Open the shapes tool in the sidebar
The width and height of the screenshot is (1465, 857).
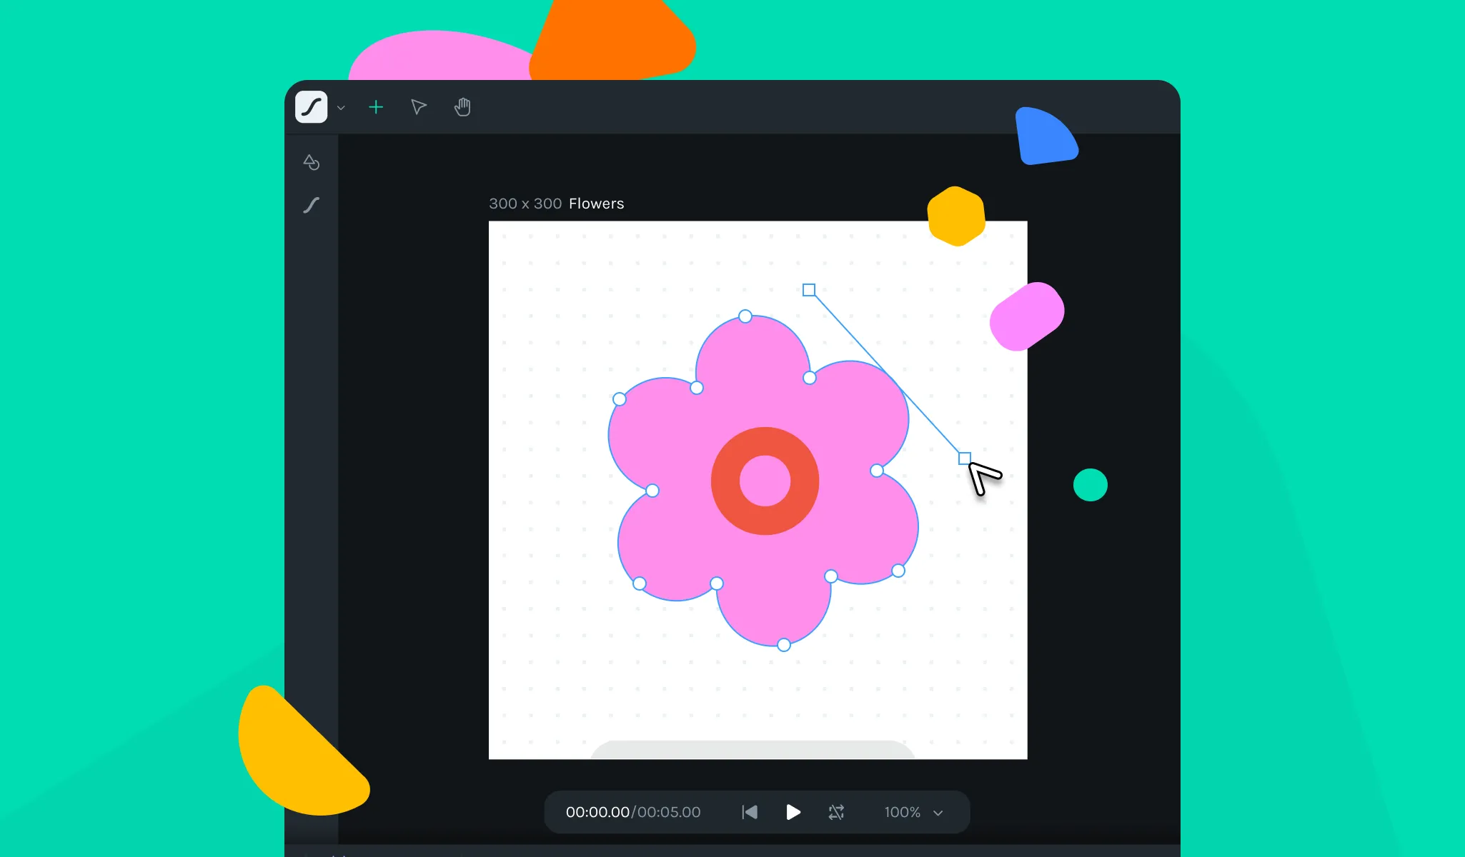click(311, 162)
